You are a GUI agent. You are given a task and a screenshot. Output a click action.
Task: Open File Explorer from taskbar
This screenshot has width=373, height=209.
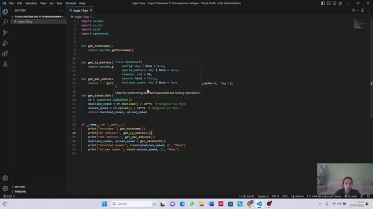202,204
